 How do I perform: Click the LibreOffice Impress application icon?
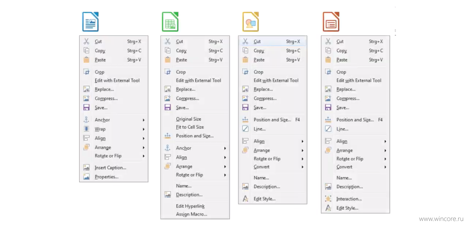pos(331,22)
